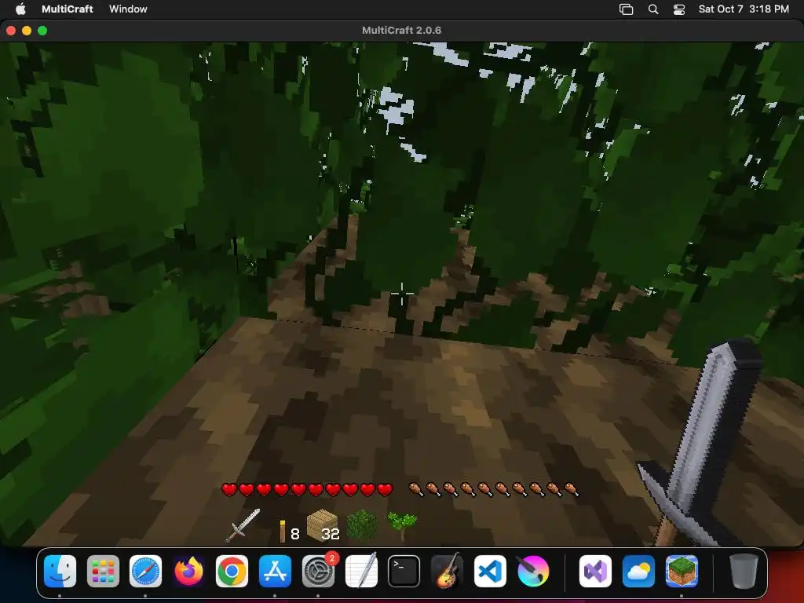
Task: Minimize the MultiCraft window
Action: tap(27, 31)
